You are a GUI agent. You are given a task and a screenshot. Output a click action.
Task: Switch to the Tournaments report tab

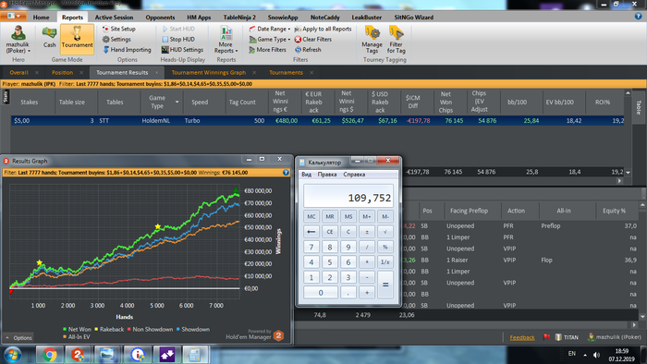286,73
